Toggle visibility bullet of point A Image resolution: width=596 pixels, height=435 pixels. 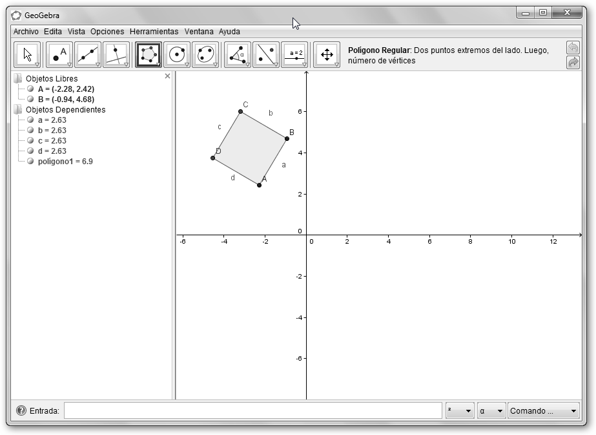[x=30, y=89]
